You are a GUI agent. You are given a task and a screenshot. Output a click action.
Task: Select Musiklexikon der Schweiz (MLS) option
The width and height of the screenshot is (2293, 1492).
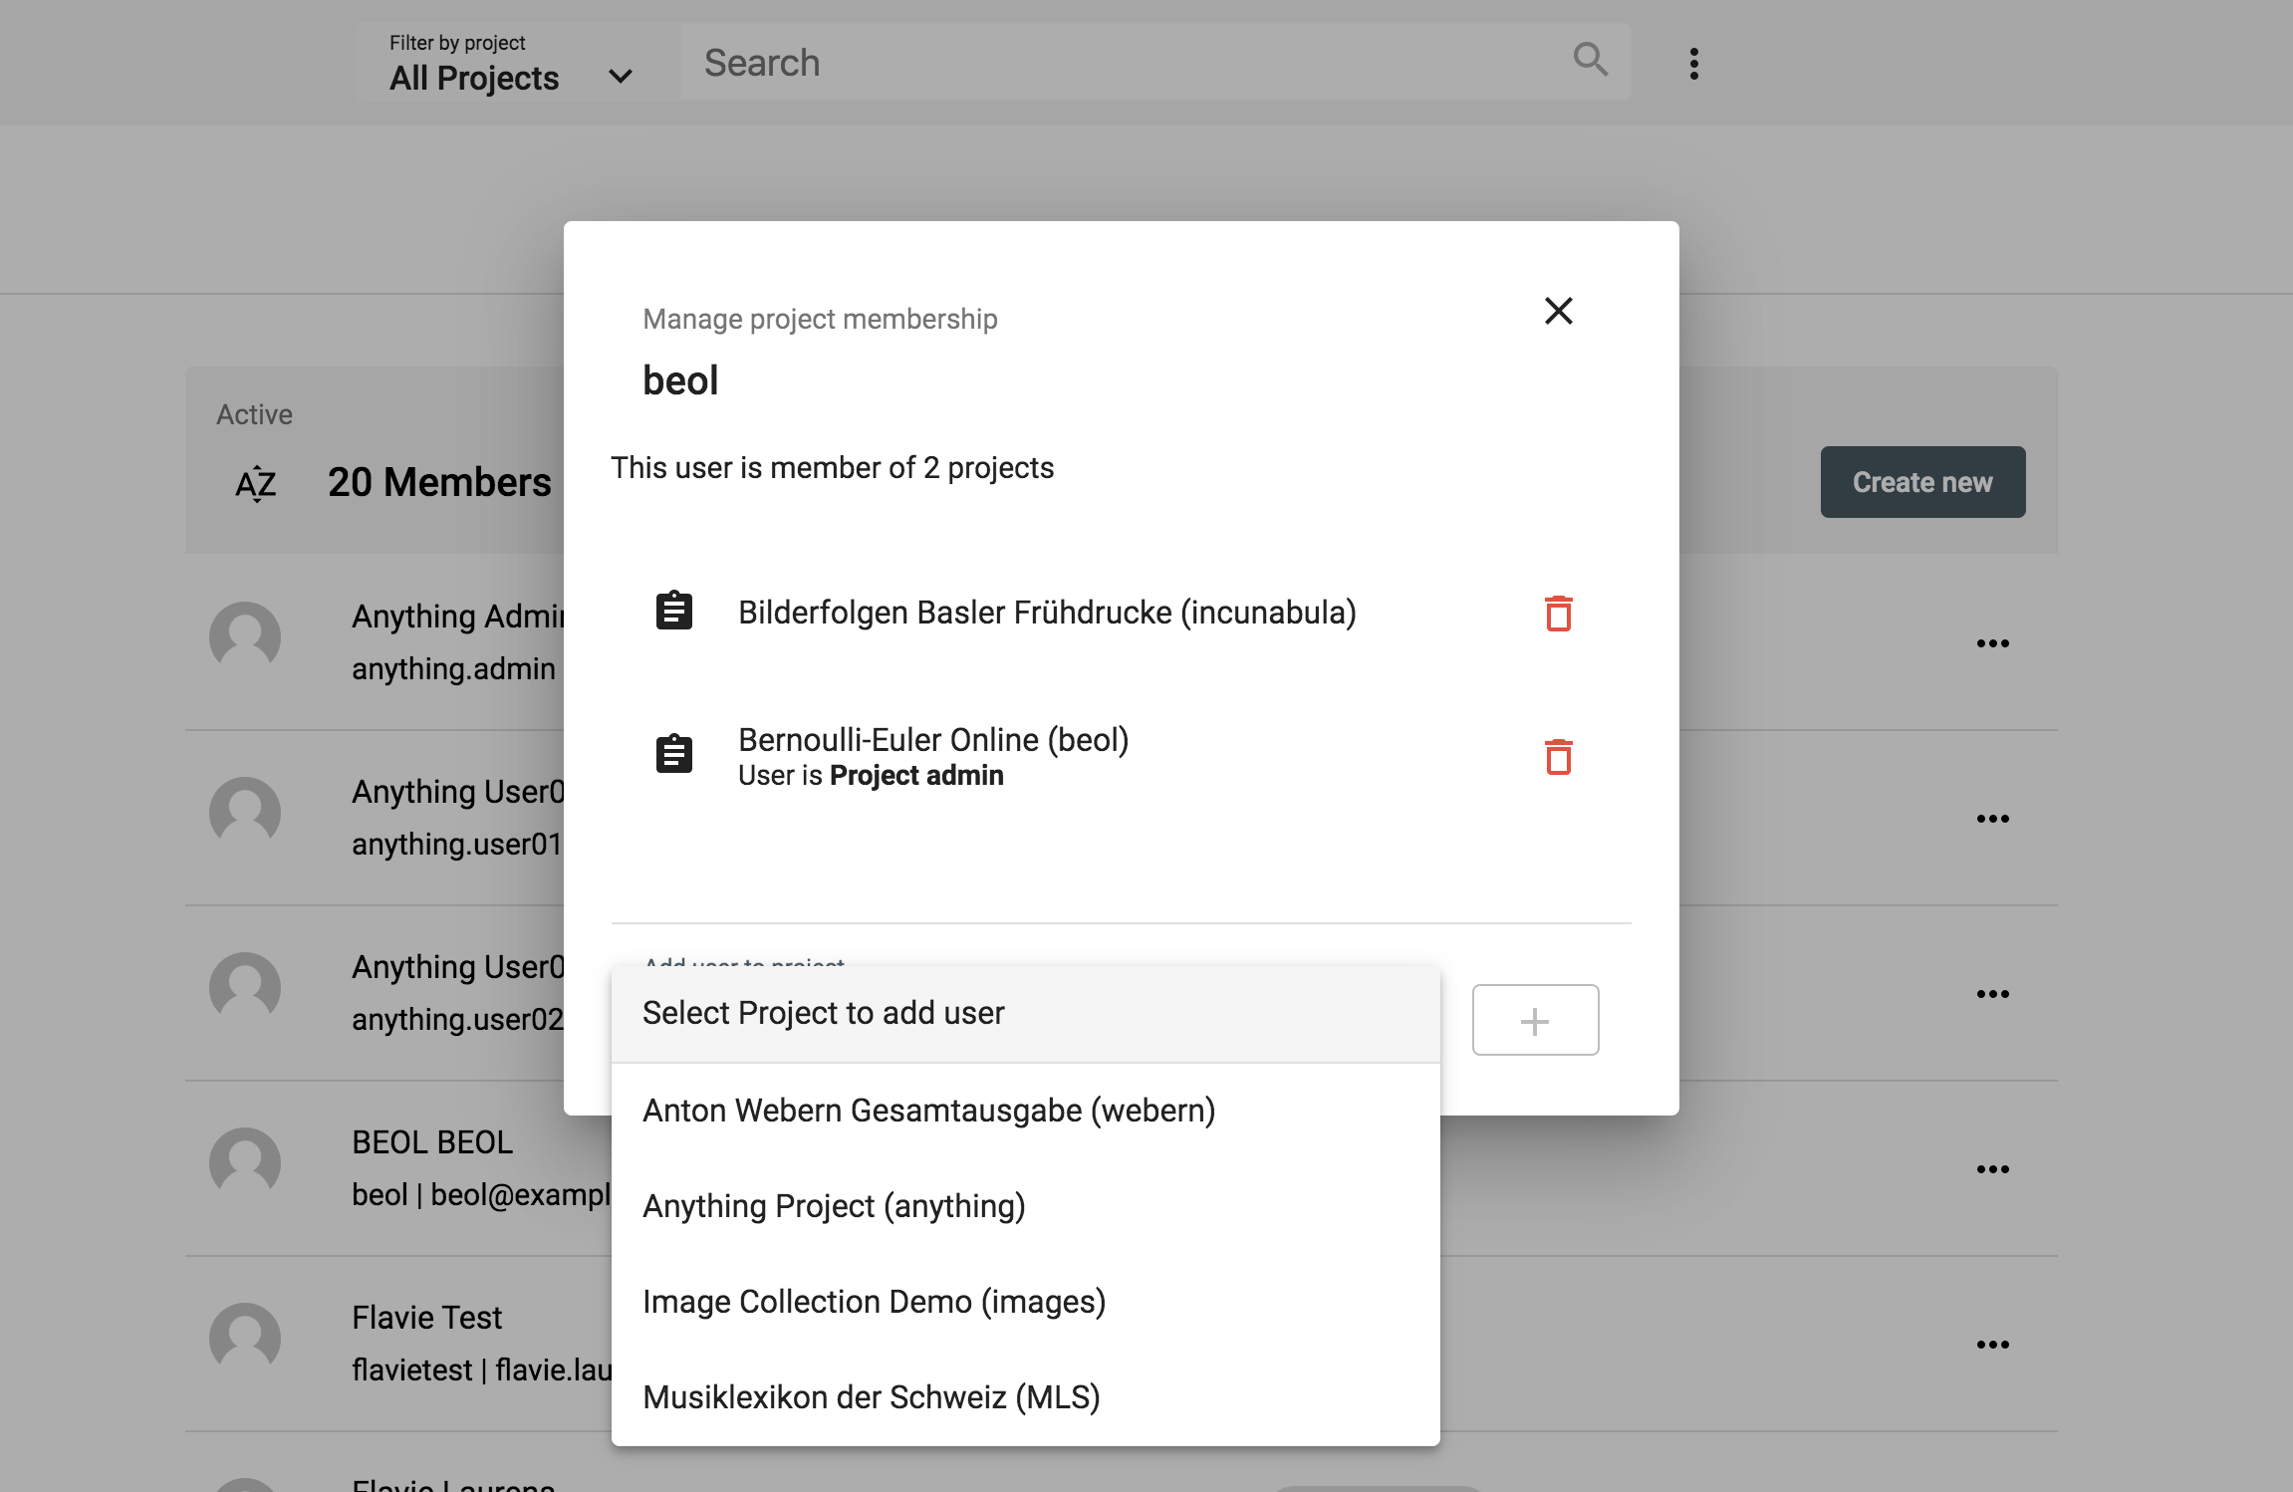(x=872, y=1396)
